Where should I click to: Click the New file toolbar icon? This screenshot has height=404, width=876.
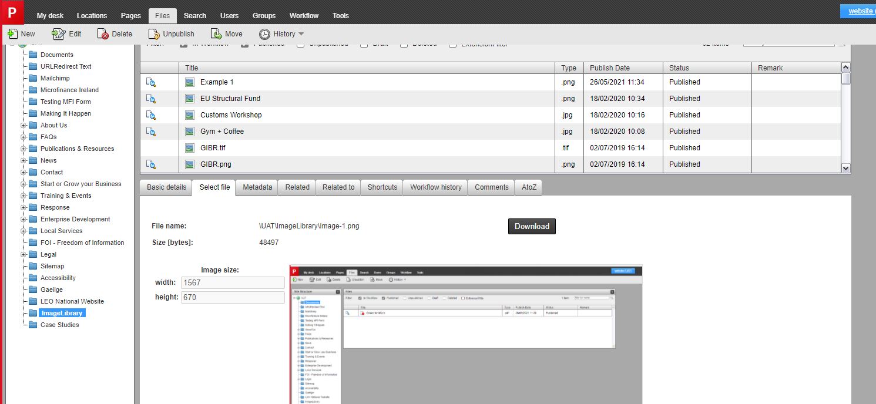12,34
